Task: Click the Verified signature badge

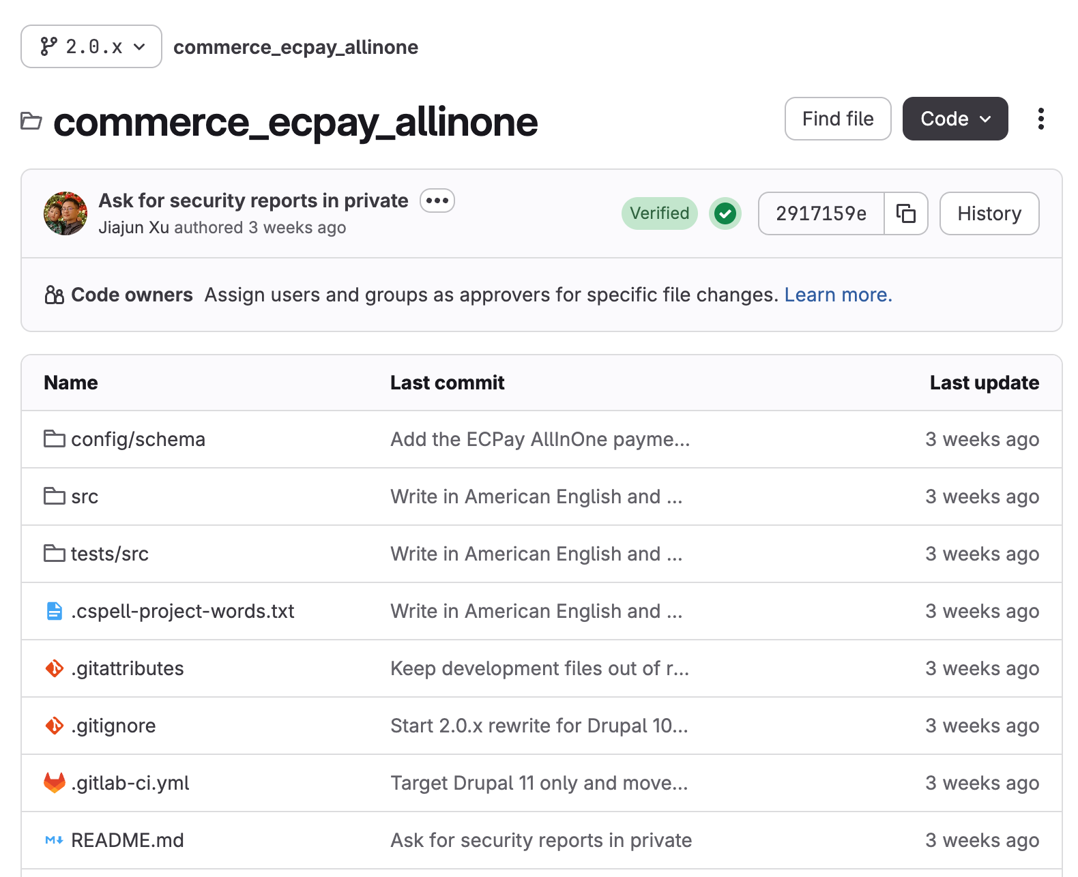Action: (660, 213)
